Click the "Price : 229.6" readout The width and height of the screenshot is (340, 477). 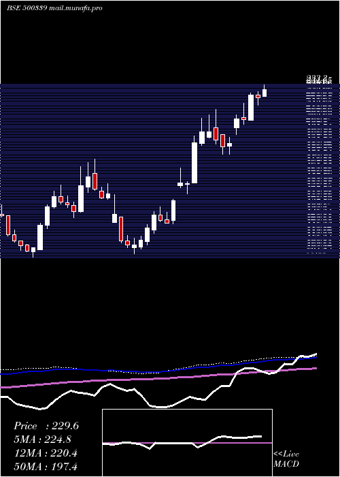pos(46,426)
